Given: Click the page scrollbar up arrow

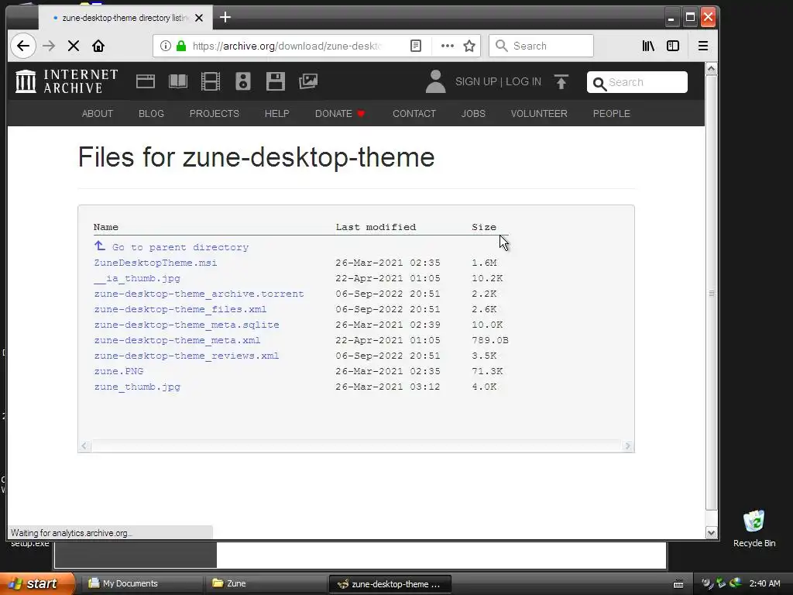Looking at the screenshot, I should point(711,69).
